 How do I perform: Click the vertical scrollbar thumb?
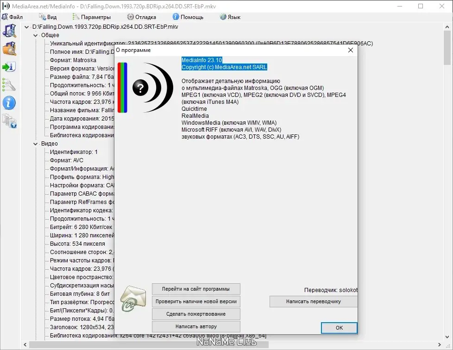[x=447, y=48]
